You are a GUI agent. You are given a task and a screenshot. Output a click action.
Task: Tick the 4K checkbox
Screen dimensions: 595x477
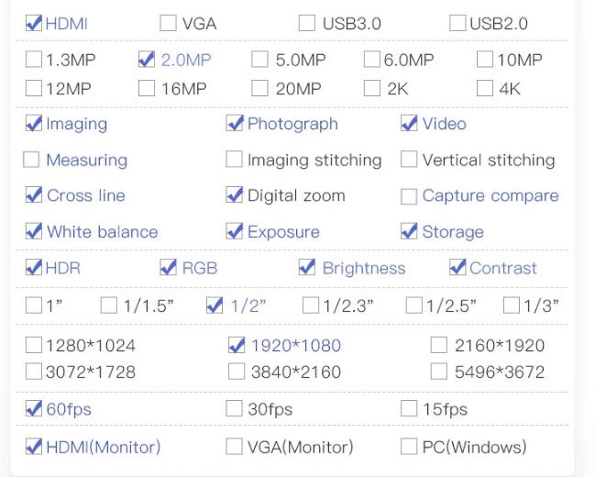(485, 88)
